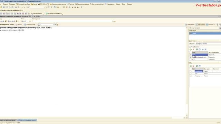Open the Интернет-поддержка dropdown
This screenshot has width=221, height=124.
(x=54, y=13)
